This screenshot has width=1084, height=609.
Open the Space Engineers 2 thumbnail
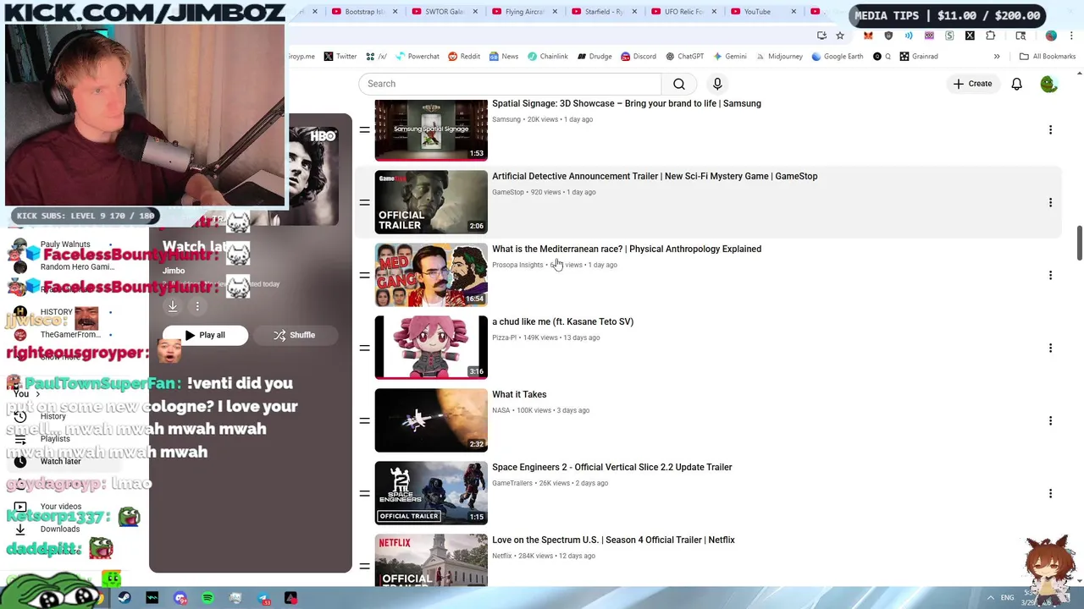click(x=431, y=493)
